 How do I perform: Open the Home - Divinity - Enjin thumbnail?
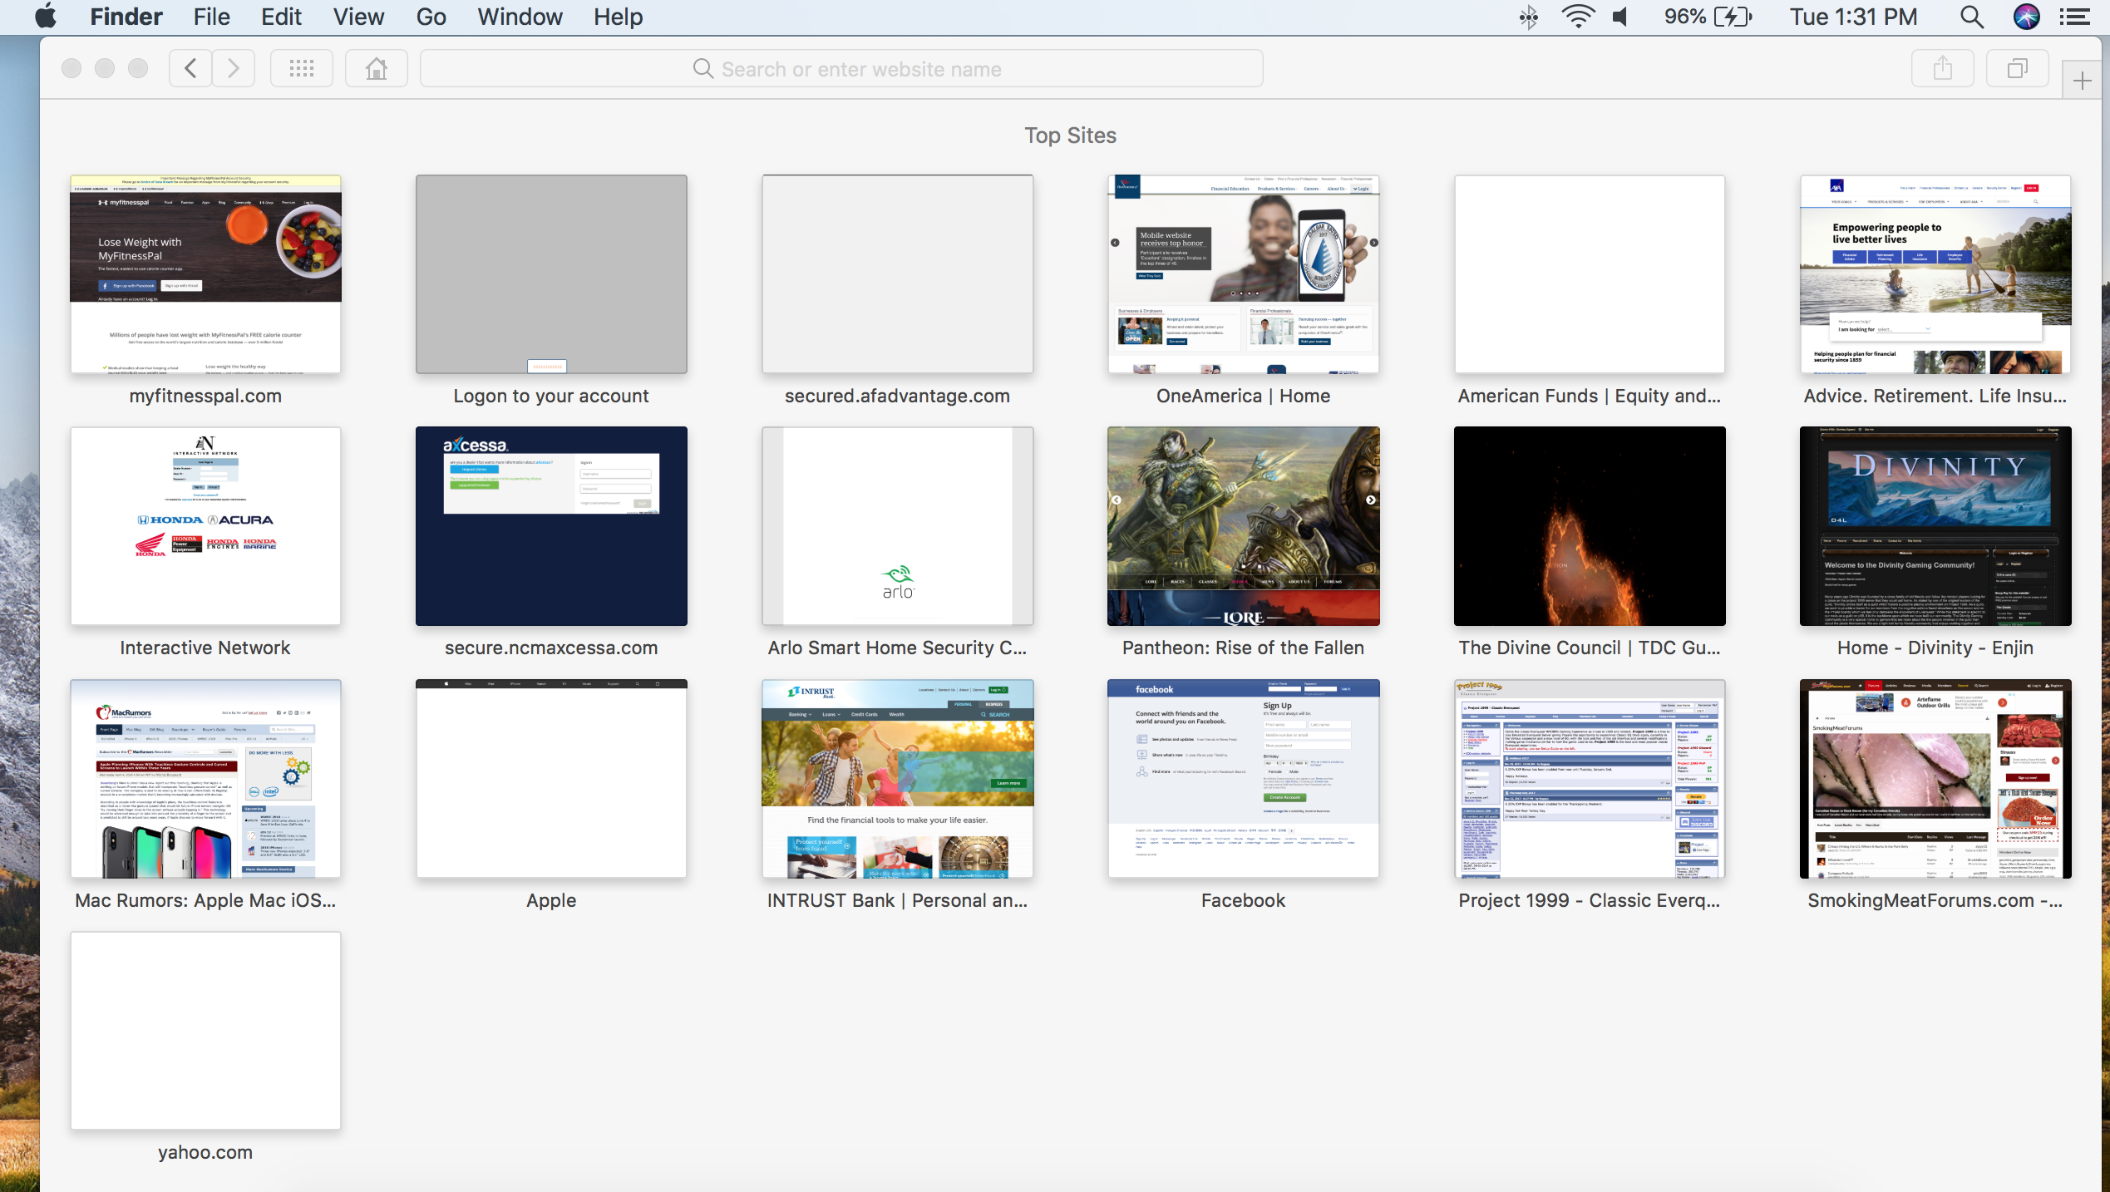coord(1935,526)
